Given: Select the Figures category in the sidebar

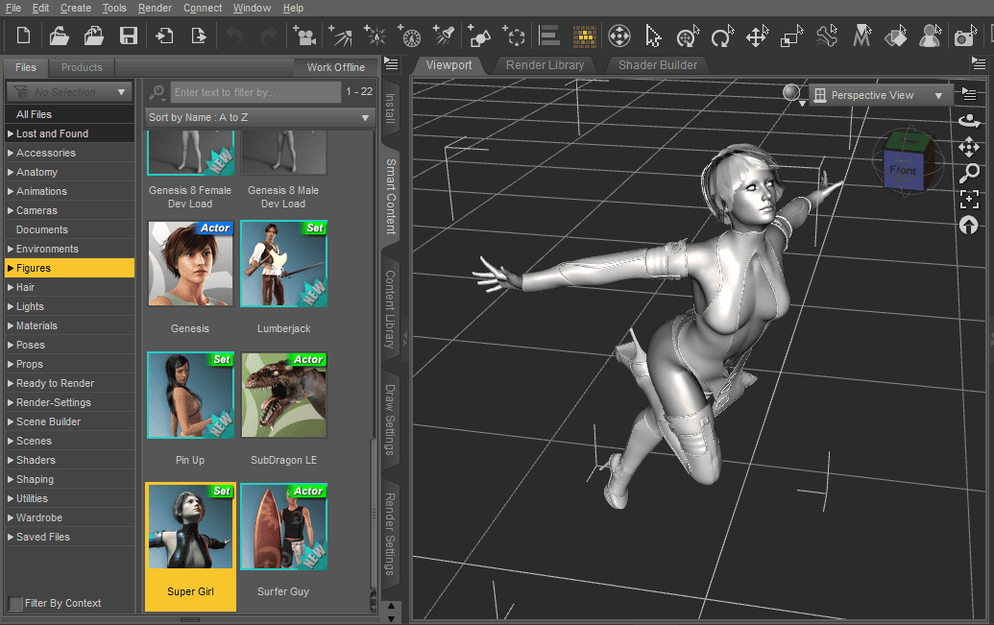Looking at the screenshot, I should pos(36,268).
